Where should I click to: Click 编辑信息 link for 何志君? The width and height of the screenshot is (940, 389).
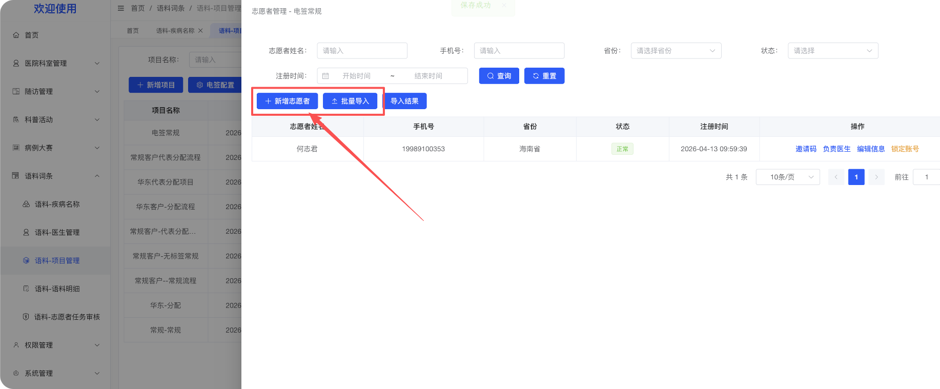coord(871,149)
